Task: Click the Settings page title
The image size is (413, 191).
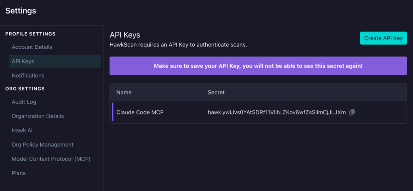Action: point(21,11)
